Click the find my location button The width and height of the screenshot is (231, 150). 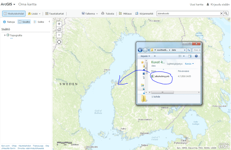59,42
